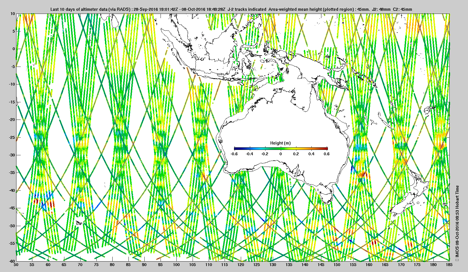The width and height of the screenshot is (468, 272).
Task: Click the dark red end of the height colorbar
Action: tap(326, 148)
